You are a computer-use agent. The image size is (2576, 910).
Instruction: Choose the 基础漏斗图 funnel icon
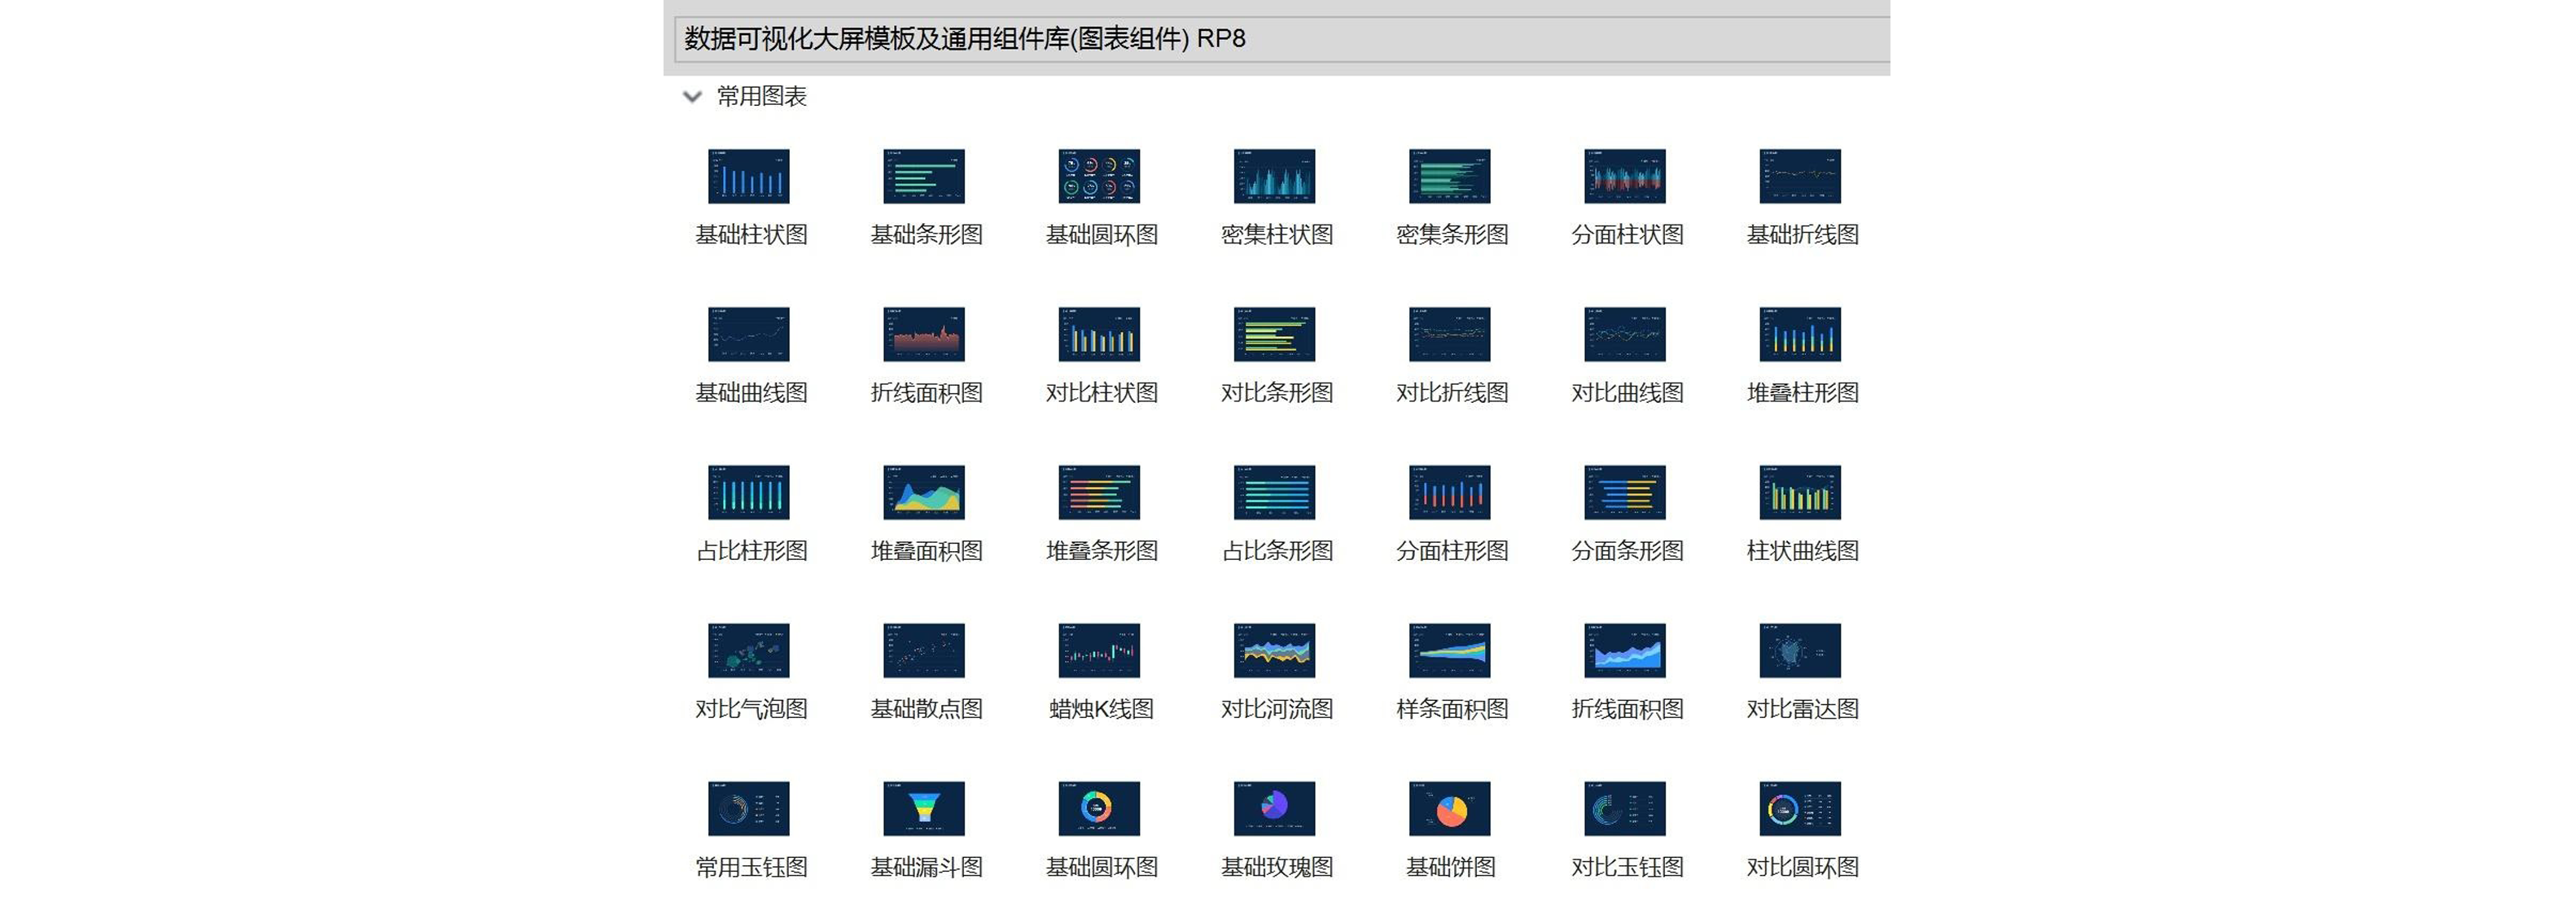point(923,808)
